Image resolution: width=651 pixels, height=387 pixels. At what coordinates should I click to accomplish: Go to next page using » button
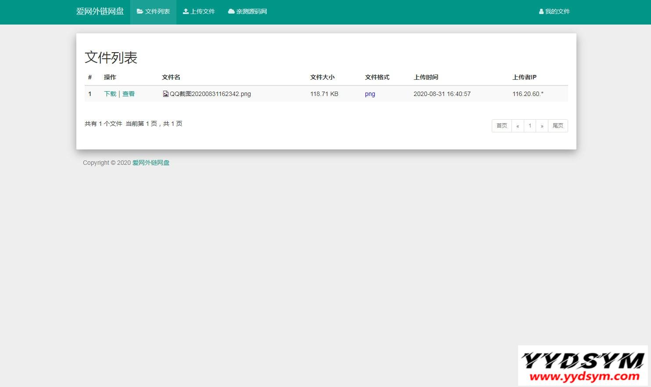(x=542, y=126)
